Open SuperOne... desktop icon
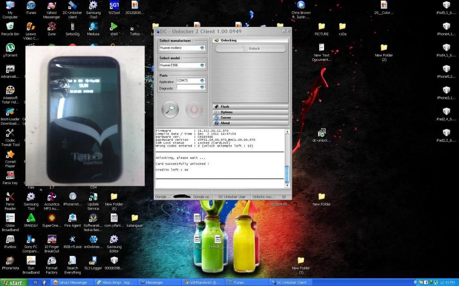Viewport: 459px width, 286px height. click(52, 221)
